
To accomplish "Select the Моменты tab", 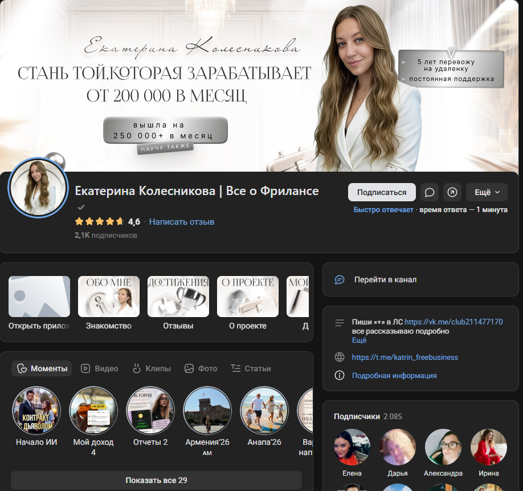I will [x=42, y=368].
